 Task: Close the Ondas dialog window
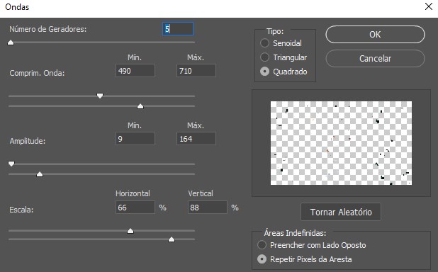click(429, 6)
